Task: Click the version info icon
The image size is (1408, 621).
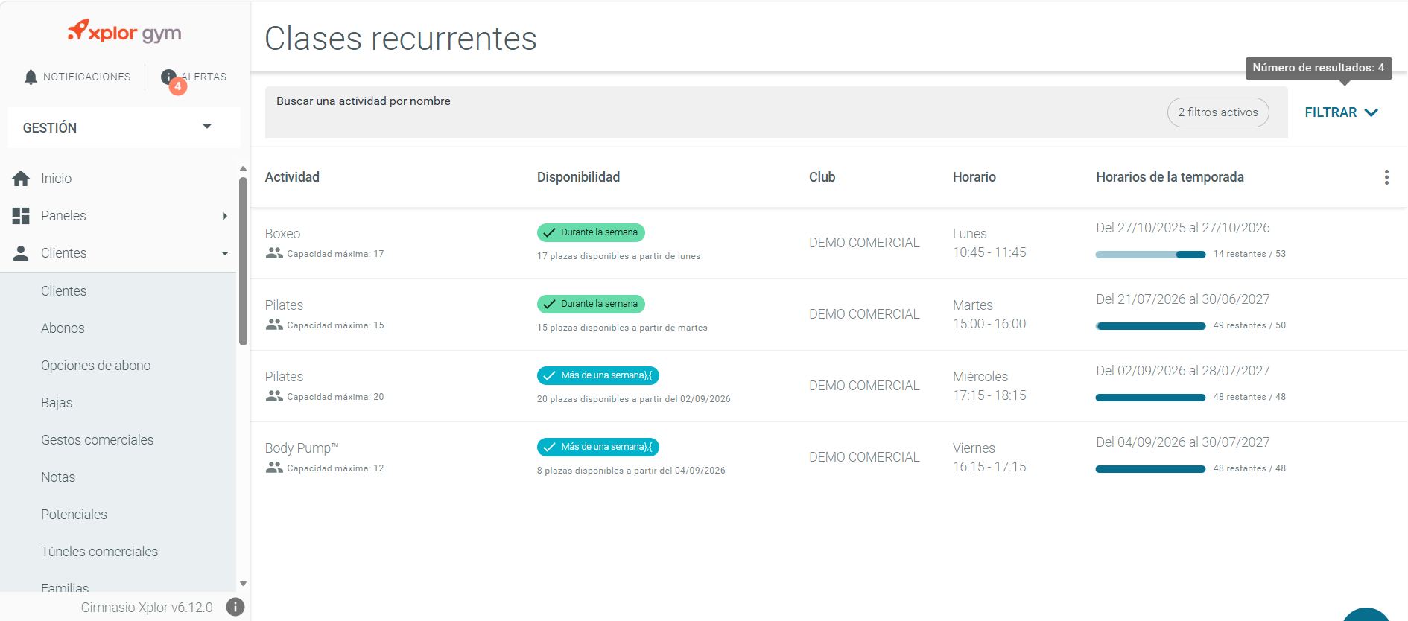Action: click(235, 607)
